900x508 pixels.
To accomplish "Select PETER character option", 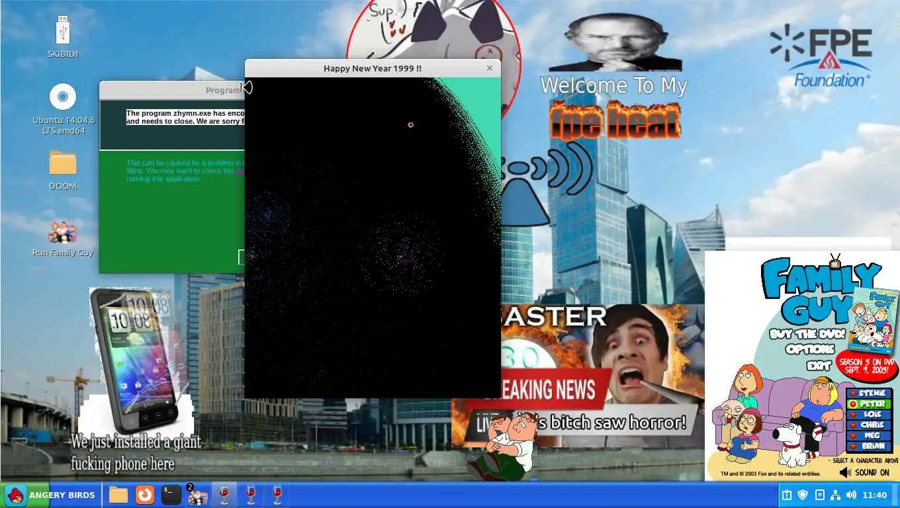I will click(x=870, y=403).
